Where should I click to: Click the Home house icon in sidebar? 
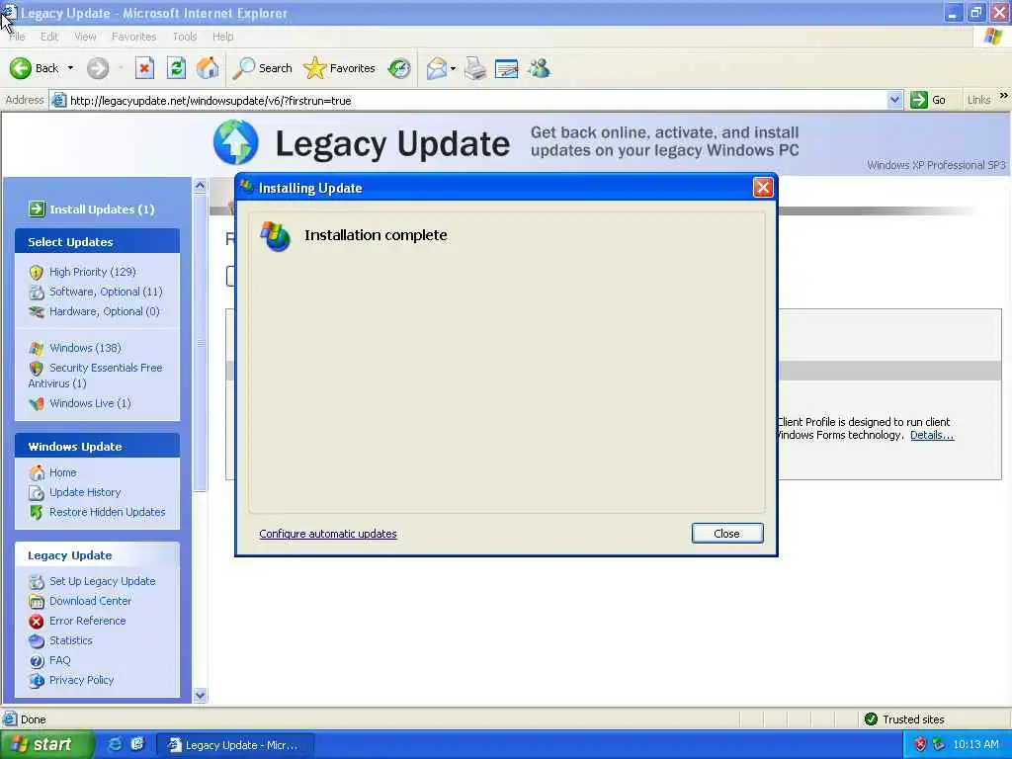(37, 472)
